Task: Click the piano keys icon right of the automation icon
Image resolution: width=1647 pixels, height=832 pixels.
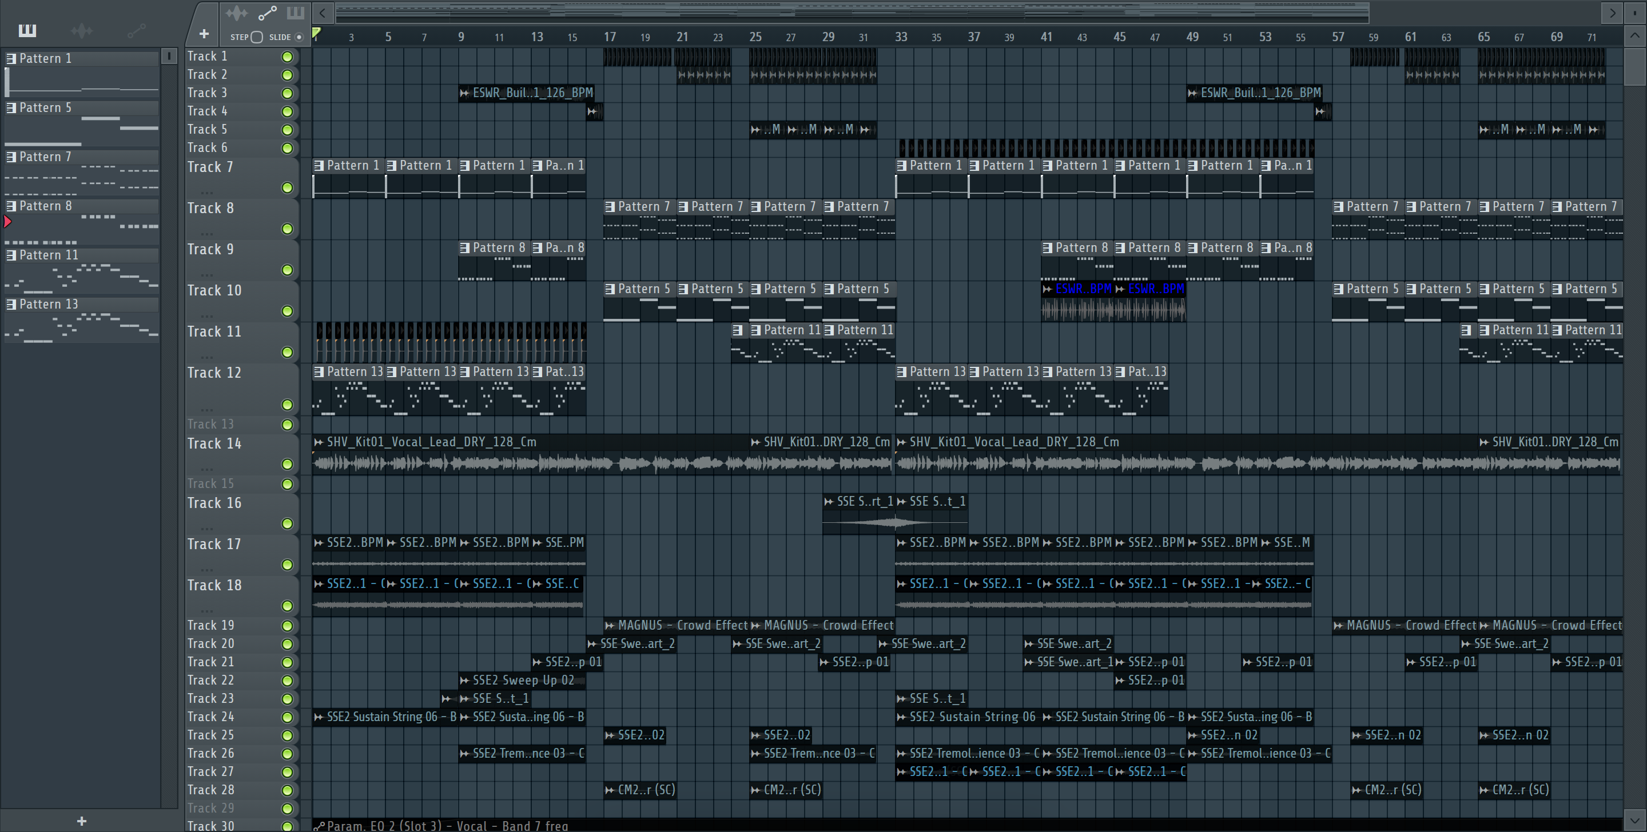Action: pos(296,13)
